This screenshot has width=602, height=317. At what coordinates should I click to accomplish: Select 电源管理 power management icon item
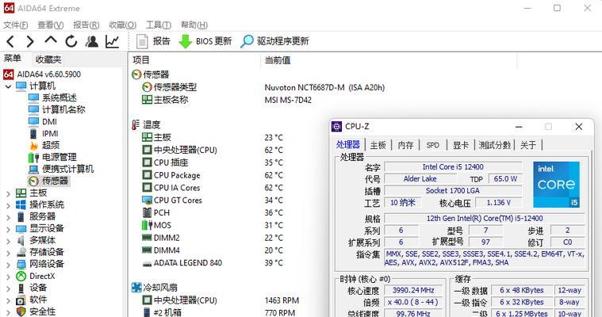click(52, 157)
